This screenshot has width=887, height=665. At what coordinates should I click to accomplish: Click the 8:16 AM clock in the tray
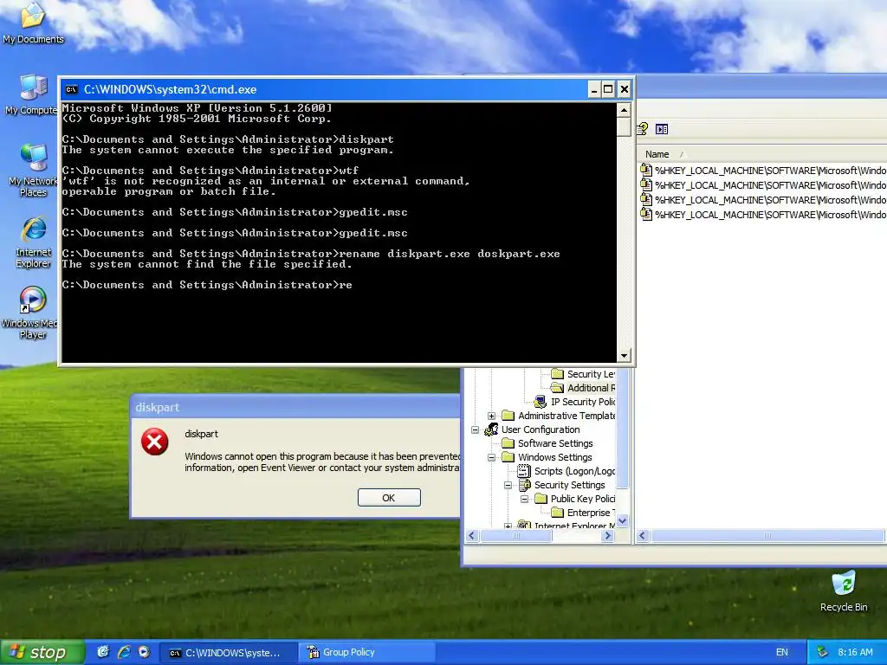coord(855,652)
